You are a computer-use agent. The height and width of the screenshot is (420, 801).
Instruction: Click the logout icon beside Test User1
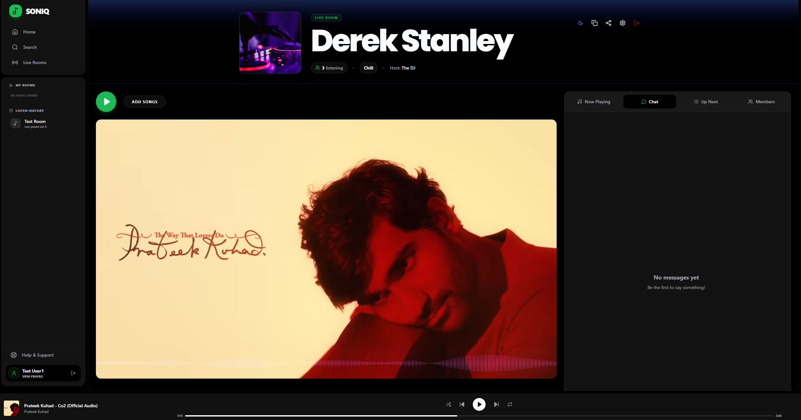pos(73,373)
